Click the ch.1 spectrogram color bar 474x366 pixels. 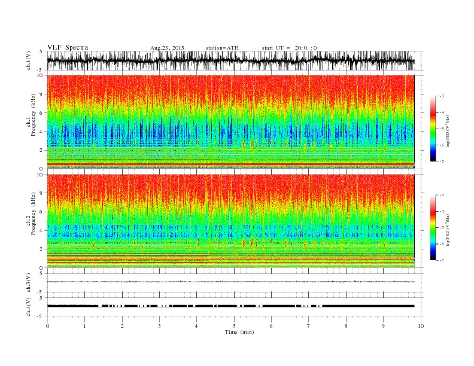(433, 129)
